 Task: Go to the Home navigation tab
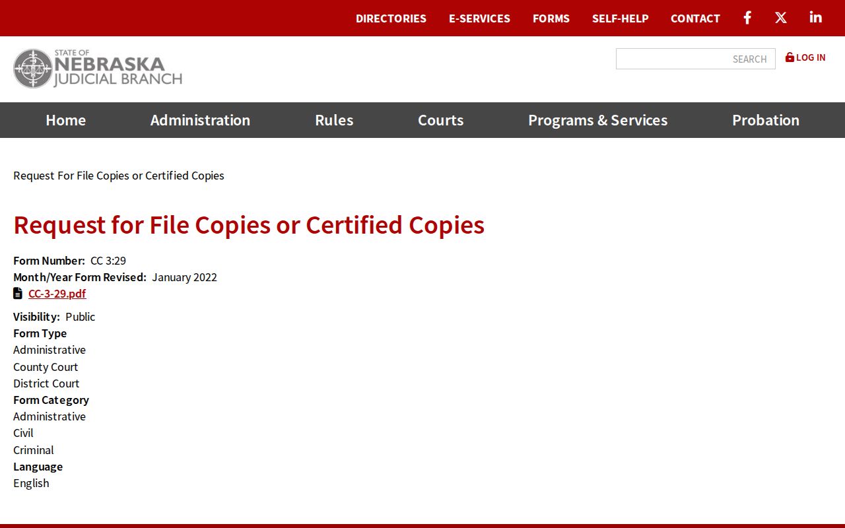[66, 120]
